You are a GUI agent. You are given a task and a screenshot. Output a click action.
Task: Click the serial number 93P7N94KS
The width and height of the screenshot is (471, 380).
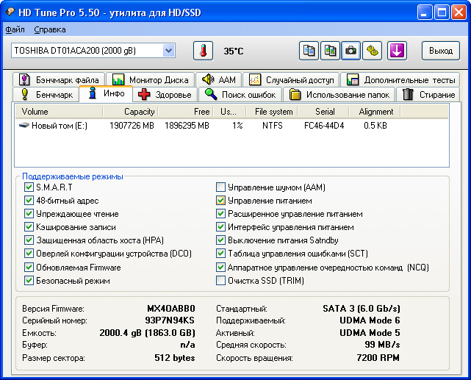coord(170,320)
